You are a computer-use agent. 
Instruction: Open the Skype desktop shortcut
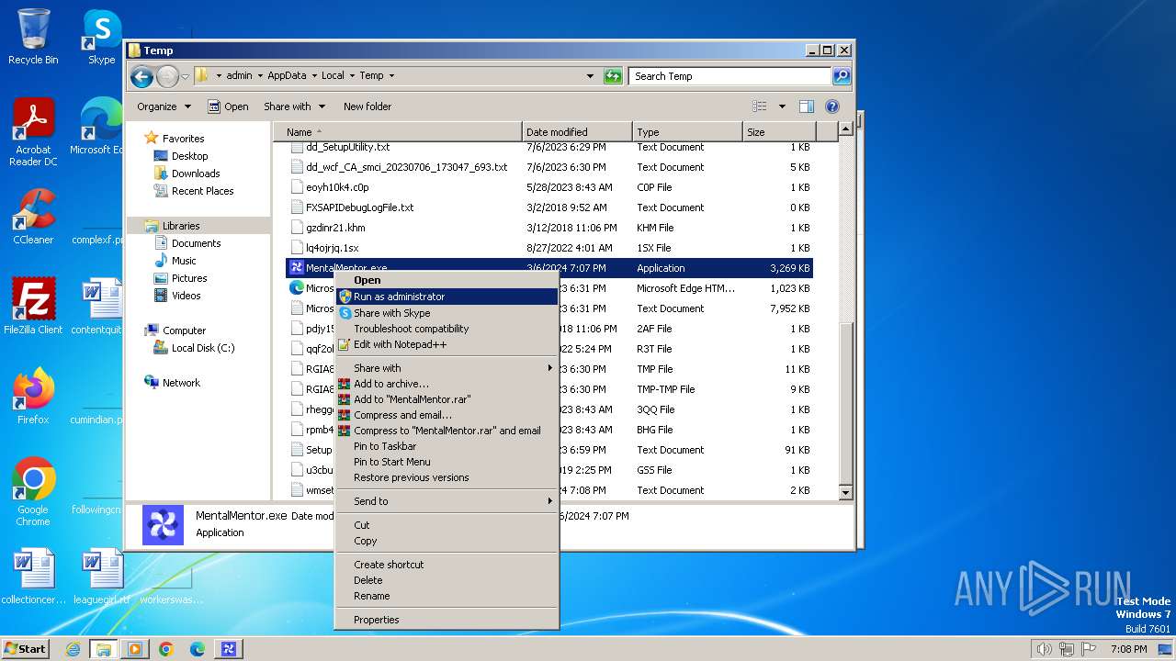pyautogui.click(x=101, y=37)
